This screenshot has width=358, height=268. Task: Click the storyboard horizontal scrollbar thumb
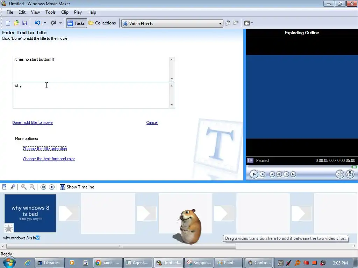point(121,246)
